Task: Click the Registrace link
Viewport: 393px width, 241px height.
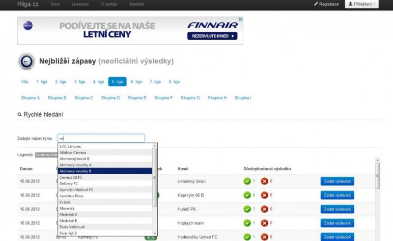Action: pos(326,4)
